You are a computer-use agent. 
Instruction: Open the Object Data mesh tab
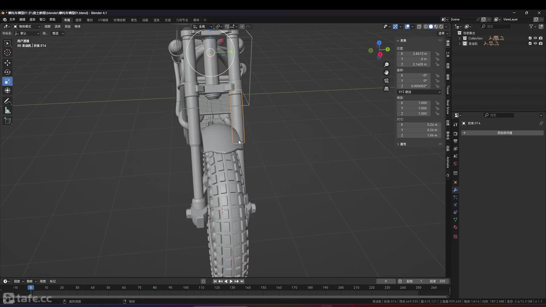click(455, 220)
